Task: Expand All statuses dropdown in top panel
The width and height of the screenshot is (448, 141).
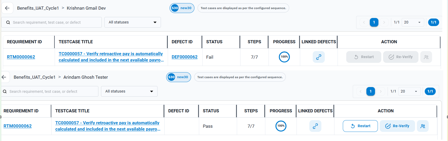Action: pyautogui.click(x=133, y=22)
